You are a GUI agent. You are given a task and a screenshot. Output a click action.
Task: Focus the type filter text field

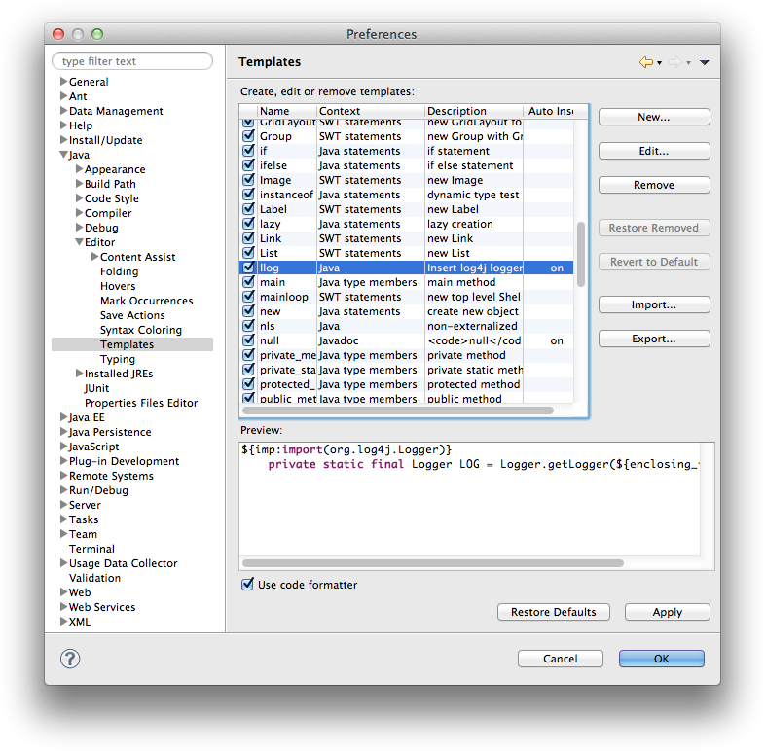(x=132, y=61)
